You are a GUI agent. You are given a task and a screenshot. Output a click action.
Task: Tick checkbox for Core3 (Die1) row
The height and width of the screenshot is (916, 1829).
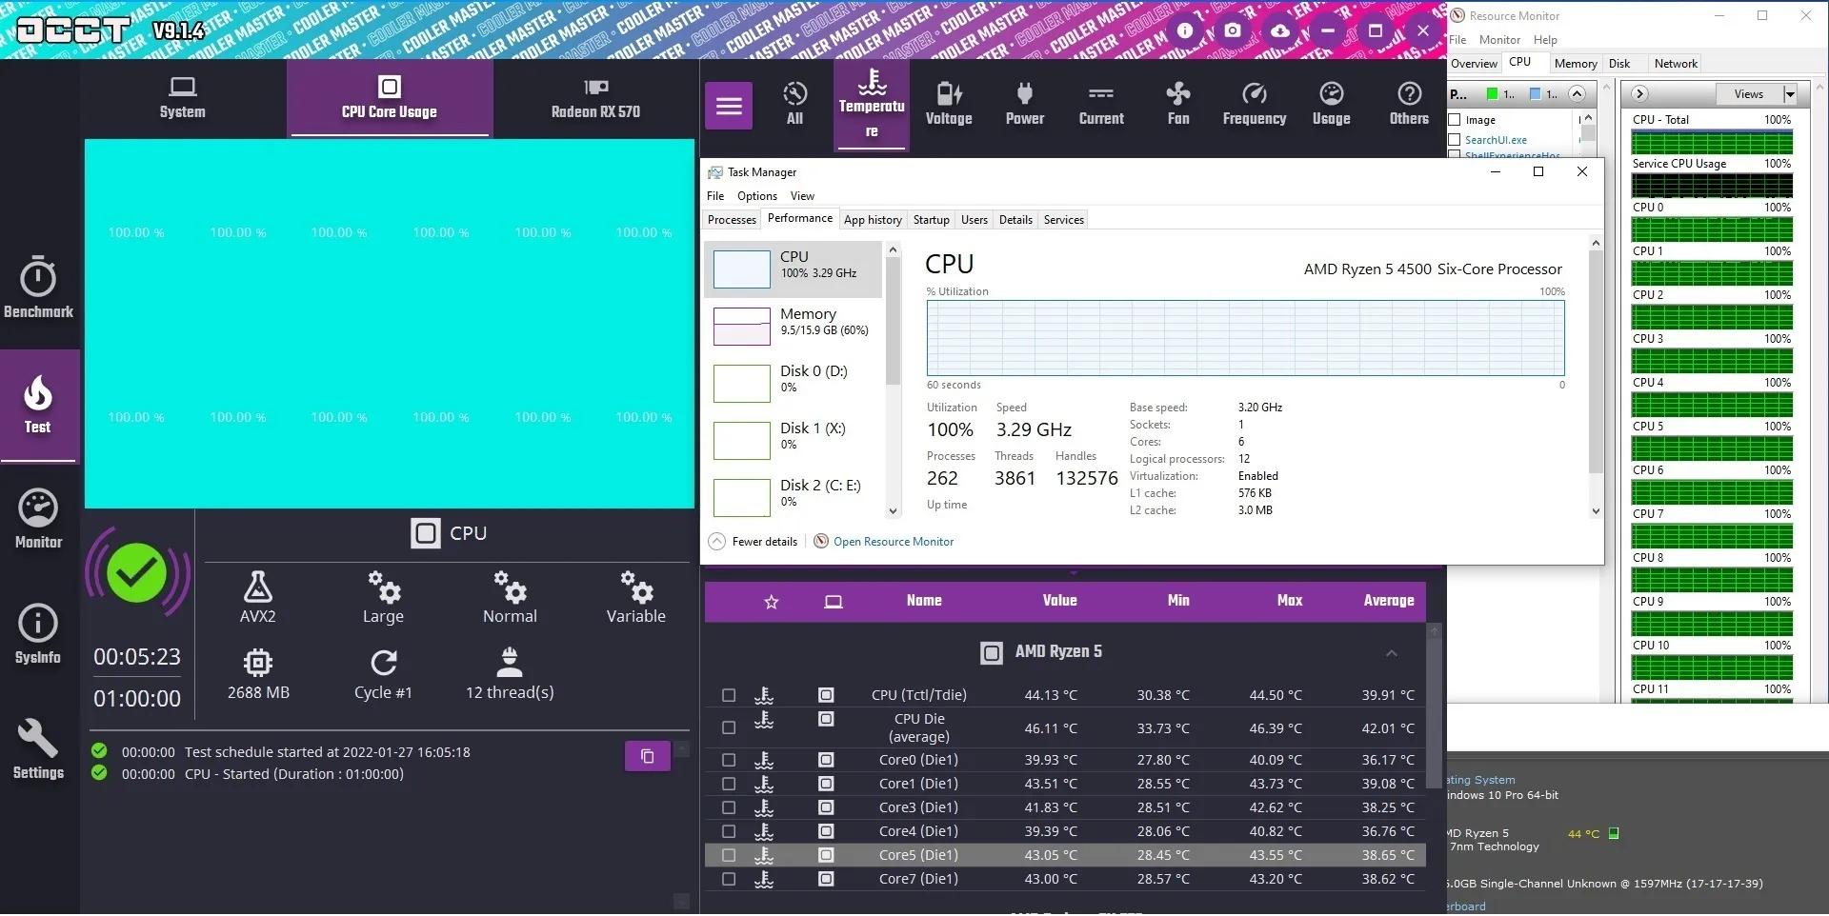click(x=729, y=808)
